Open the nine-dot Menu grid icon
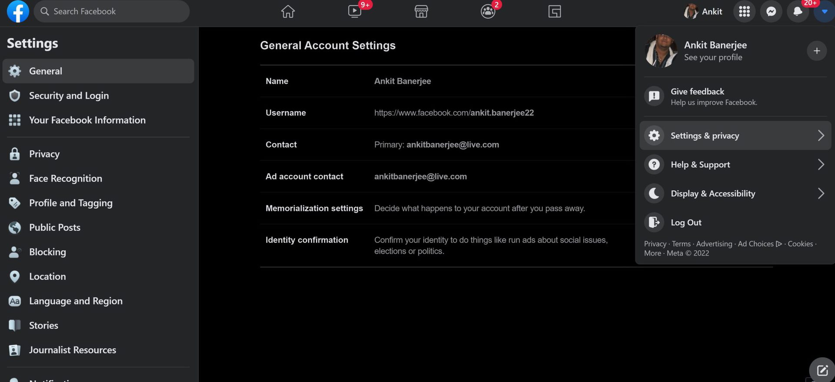This screenshot has height=382, width=835. click(x=744, y=11)
